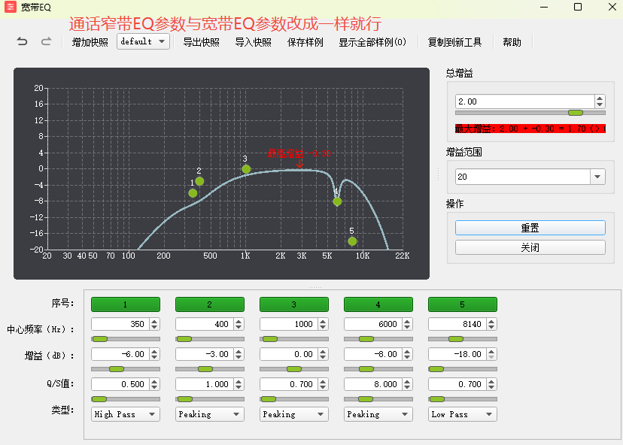Open the Peaking type dropdown for band 4
This screenshot has width=623, height=445.
[378, 414]
